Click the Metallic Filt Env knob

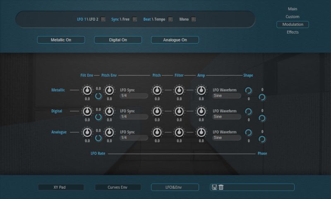point(87,90)
